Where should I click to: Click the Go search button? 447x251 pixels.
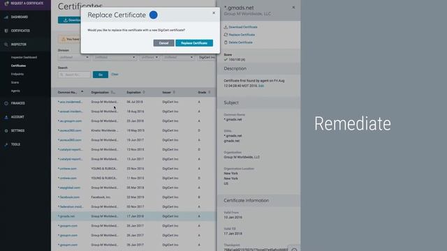pos(101,75)
